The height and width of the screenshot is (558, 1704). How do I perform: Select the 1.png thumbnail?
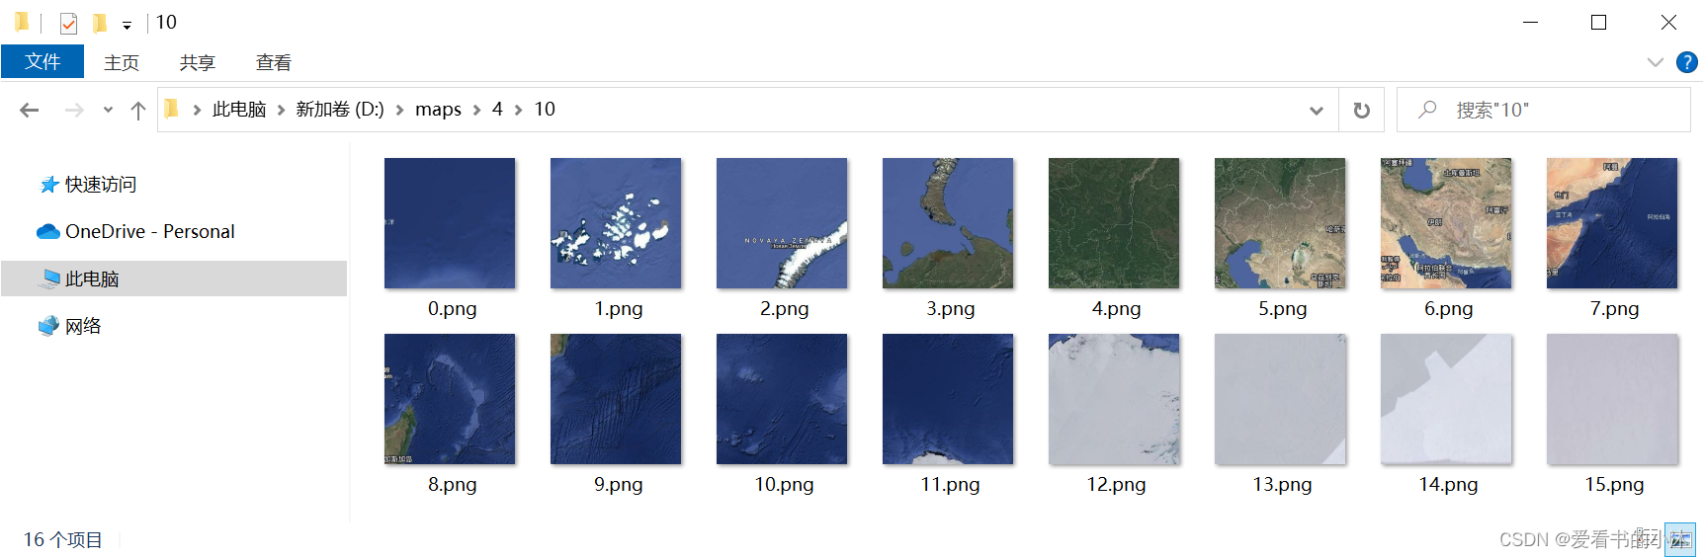point(616,223)
